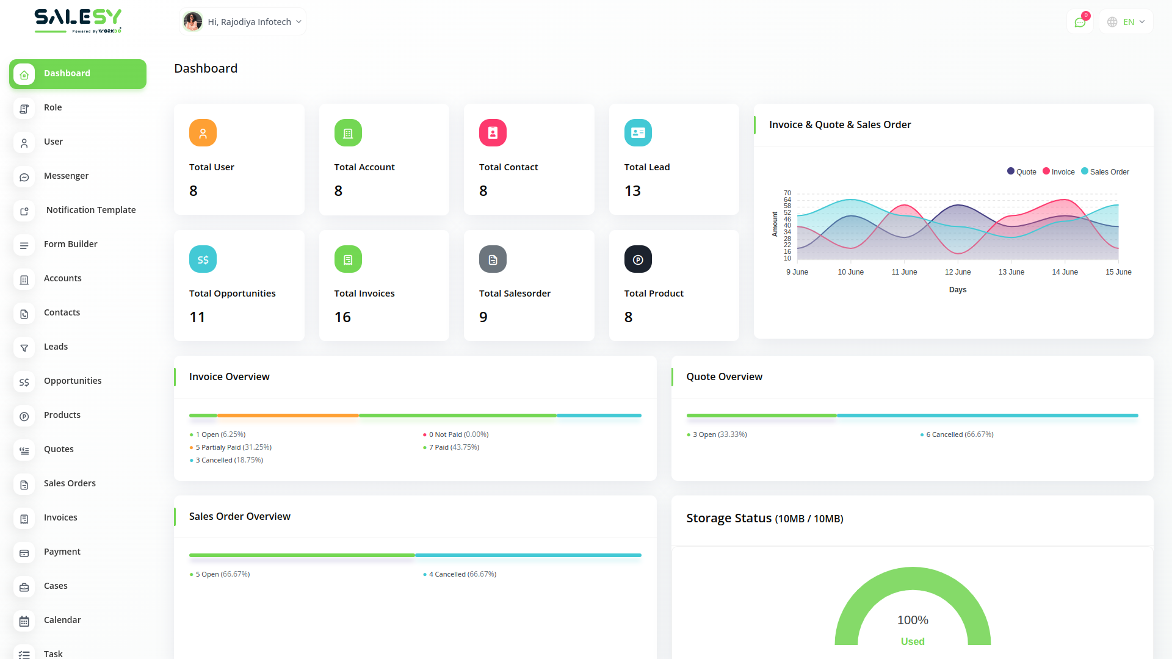The width and height of the screenshot is (1172, 659).
Task: Click the Total Lead teal icon
Action: (x=638, y=133)
